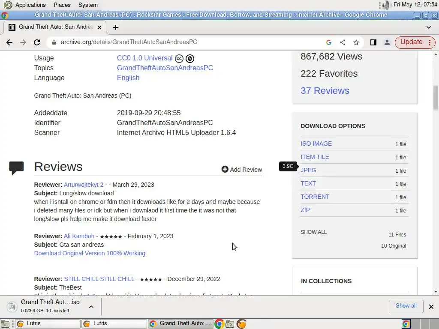The width and height of the screenshot is (439, 329).
Task: Click 11 Files text
Action: pyautogui.click(x=397, y=234)
